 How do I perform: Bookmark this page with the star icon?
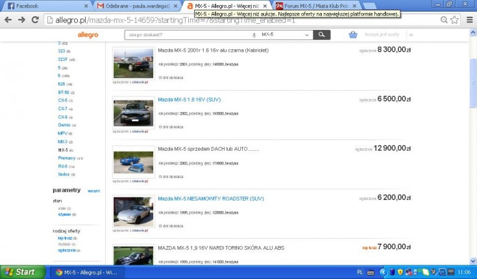[x=454, y=20]
